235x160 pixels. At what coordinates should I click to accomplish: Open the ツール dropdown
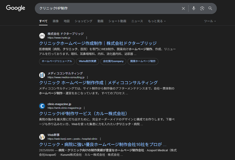pos(209,21)
